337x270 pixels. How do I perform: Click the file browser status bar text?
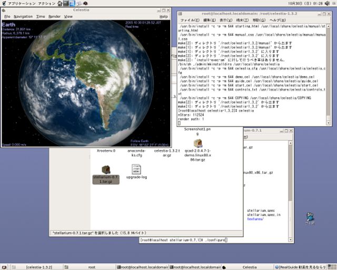[x=100, y=233]
